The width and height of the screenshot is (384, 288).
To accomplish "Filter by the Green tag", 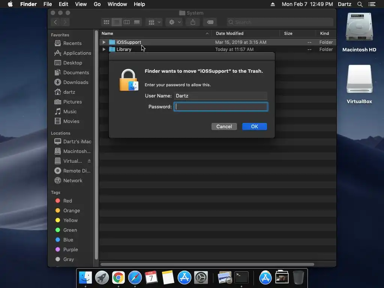I will pos(66,230).
